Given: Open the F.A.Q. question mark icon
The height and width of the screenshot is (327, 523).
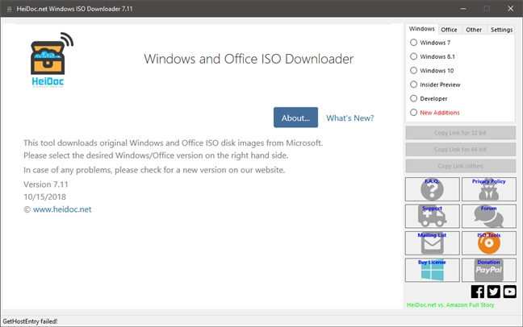Looking at the screenshot, I should coord(433,189).
